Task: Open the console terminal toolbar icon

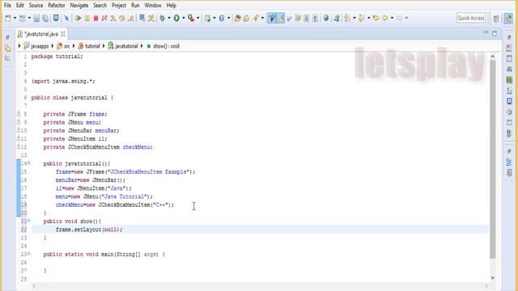Action: tap(56, 18)
